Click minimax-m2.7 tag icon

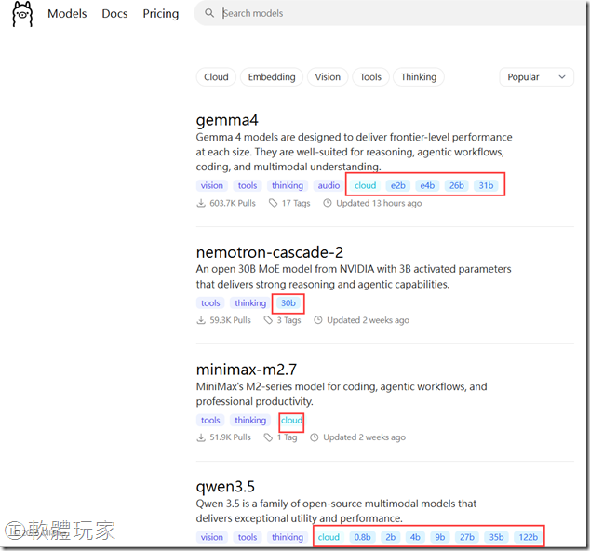(269, 437)
